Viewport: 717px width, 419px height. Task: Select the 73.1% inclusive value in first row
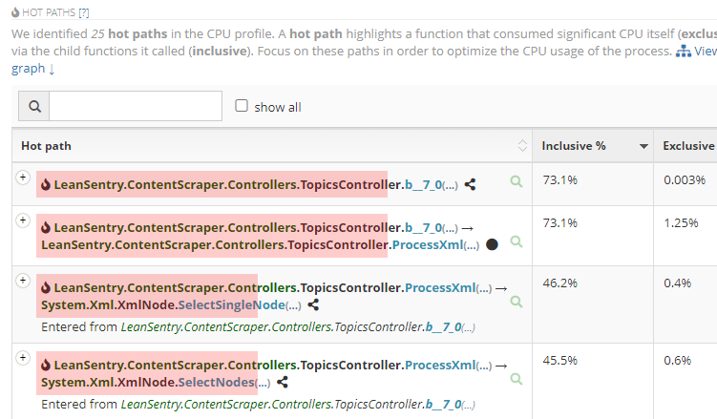click(x=560, y=180)
